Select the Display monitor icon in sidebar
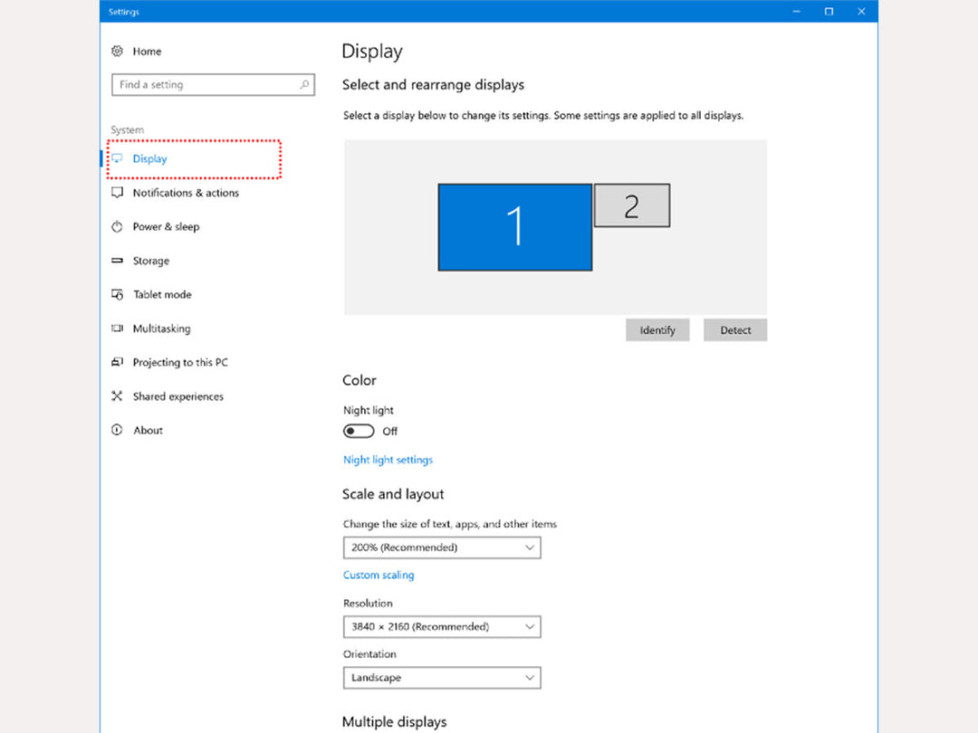 pos(117,159)
